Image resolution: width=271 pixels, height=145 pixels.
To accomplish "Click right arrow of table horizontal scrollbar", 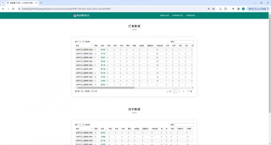I will point(192,88).
